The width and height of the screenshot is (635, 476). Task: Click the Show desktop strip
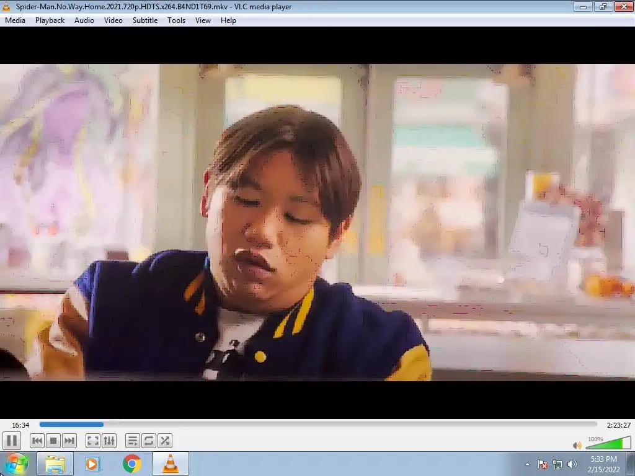tap(631, 464)
